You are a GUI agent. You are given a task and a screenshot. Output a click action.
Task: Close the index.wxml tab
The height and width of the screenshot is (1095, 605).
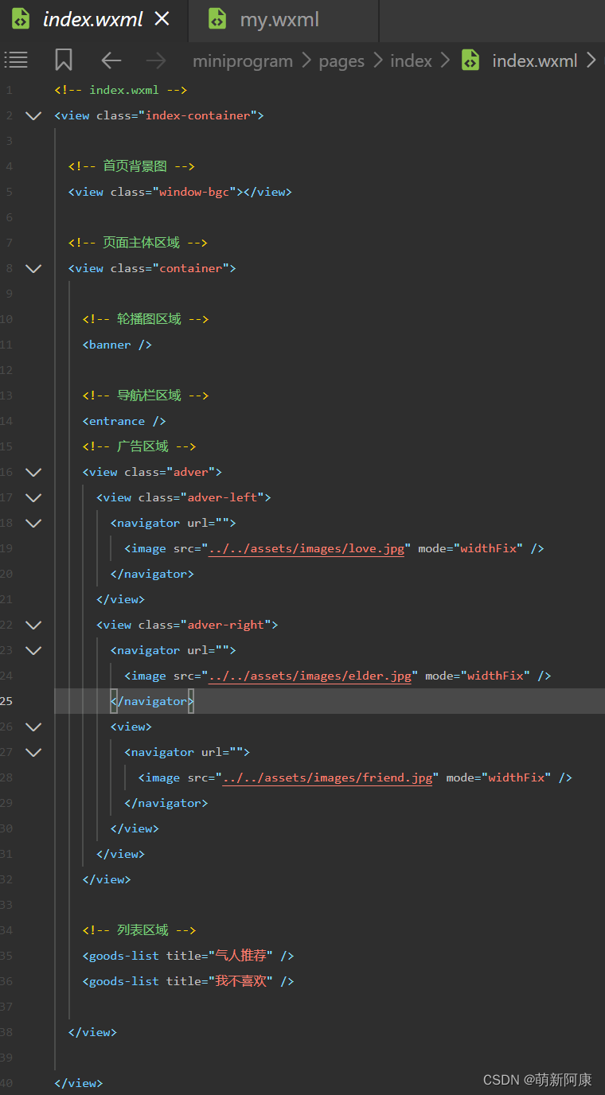(162, 19)
